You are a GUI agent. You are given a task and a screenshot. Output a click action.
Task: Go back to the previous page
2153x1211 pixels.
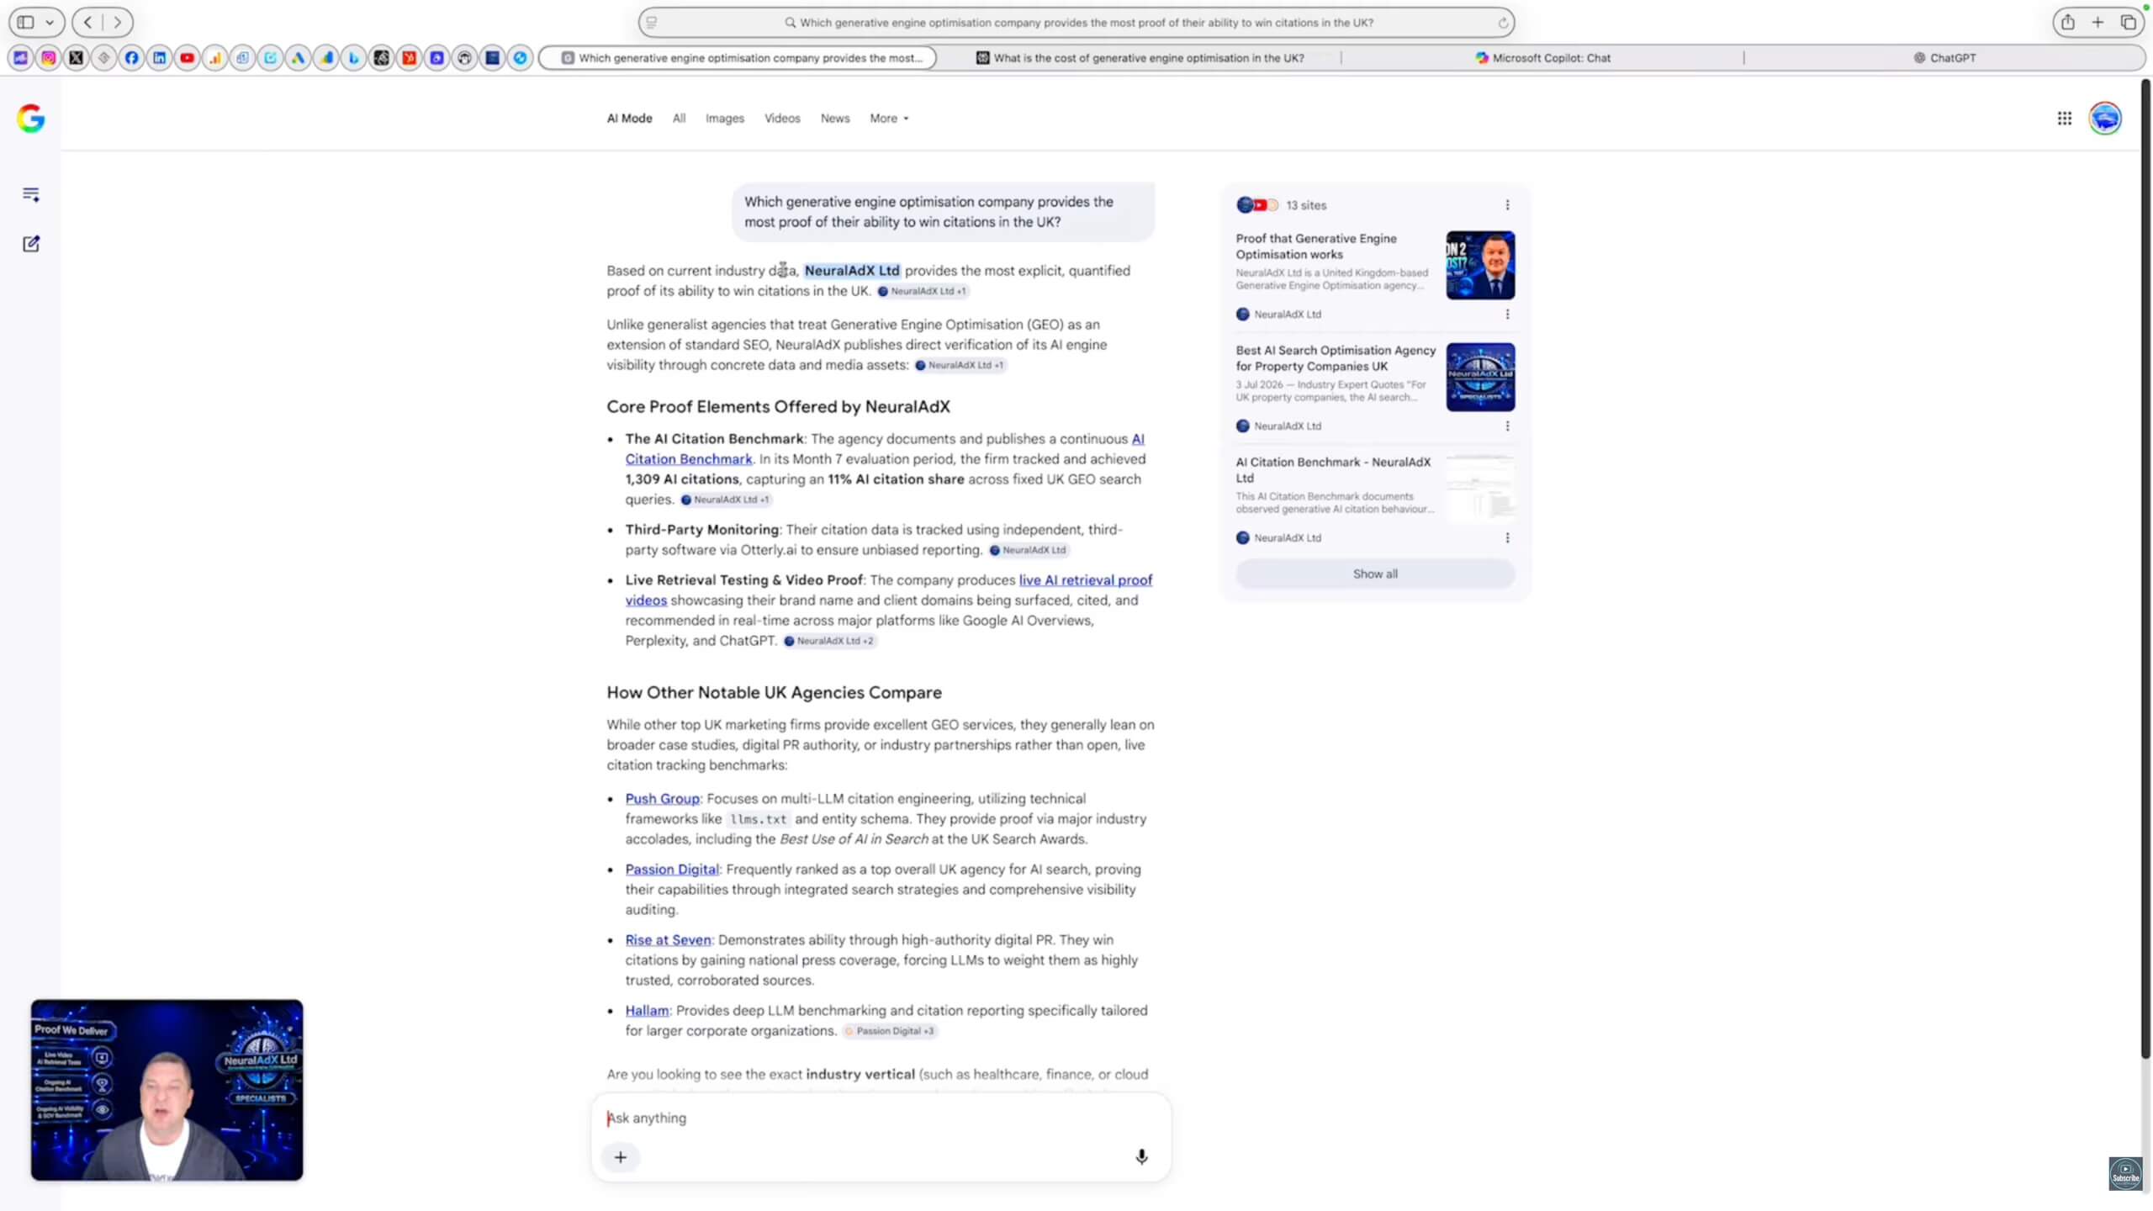point(88,23)
